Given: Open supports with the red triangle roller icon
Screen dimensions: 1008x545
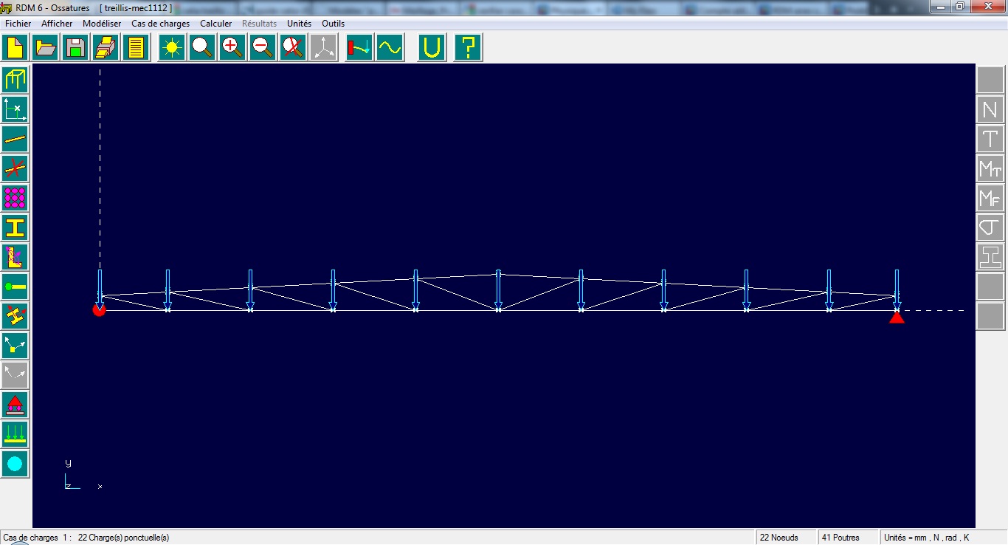Looking at the screenshot, I should point(15,405).
